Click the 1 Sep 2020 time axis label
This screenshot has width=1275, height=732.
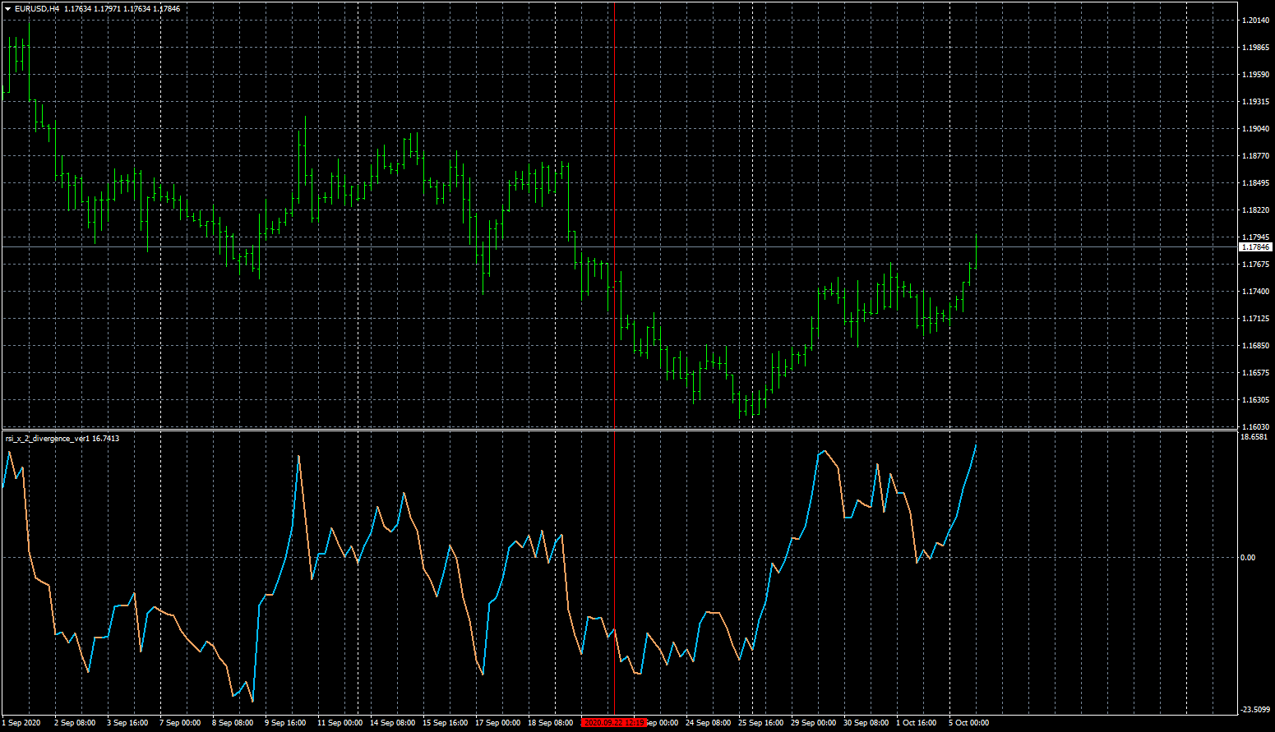pos(21,723)
